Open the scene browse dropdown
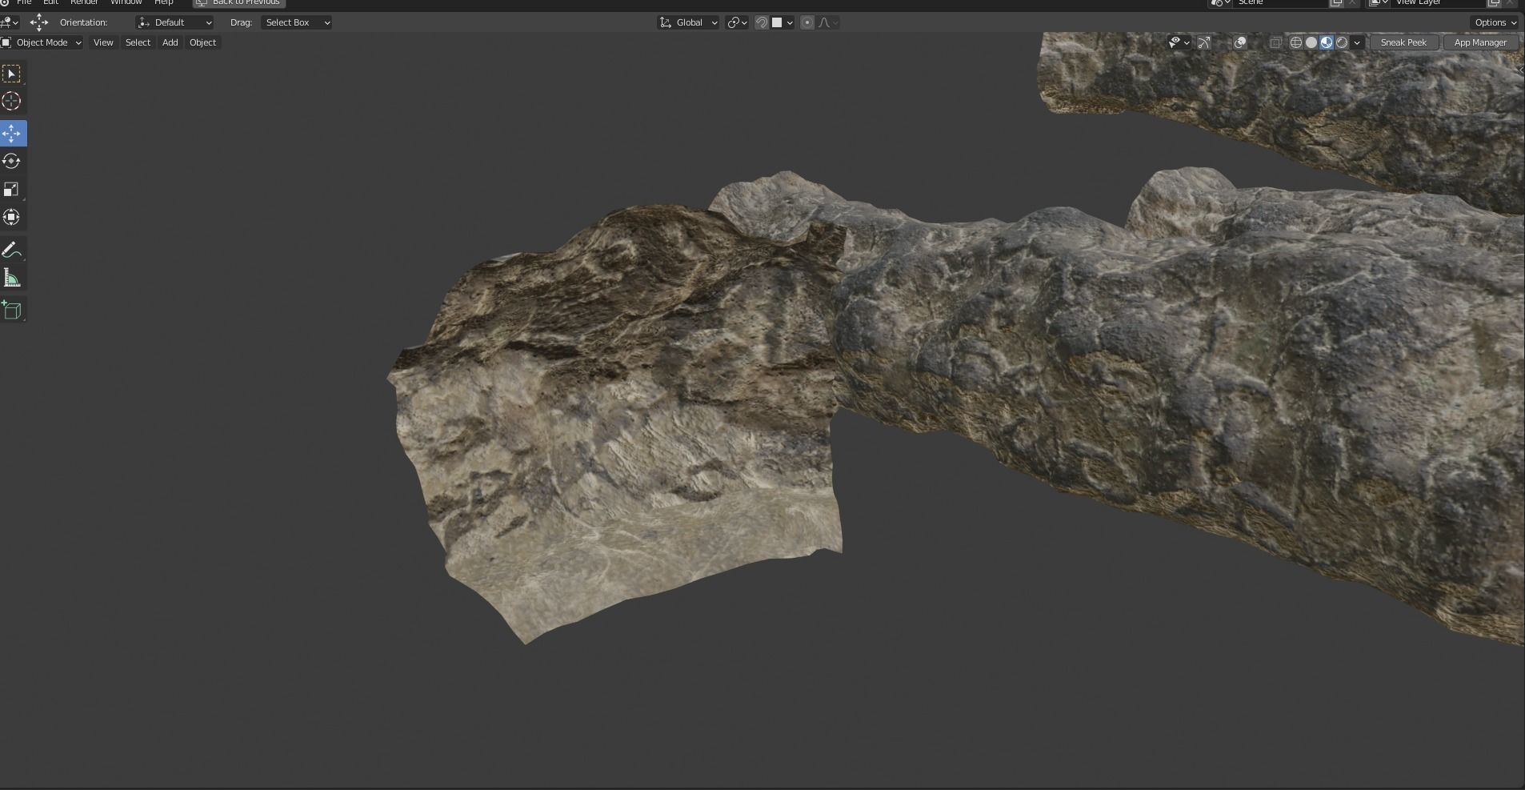 click(x=1220, y=3)
